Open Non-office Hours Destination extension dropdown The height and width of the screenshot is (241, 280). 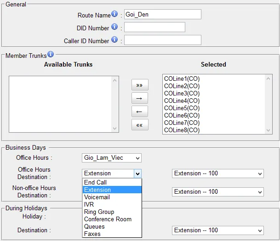click(218, 192)
